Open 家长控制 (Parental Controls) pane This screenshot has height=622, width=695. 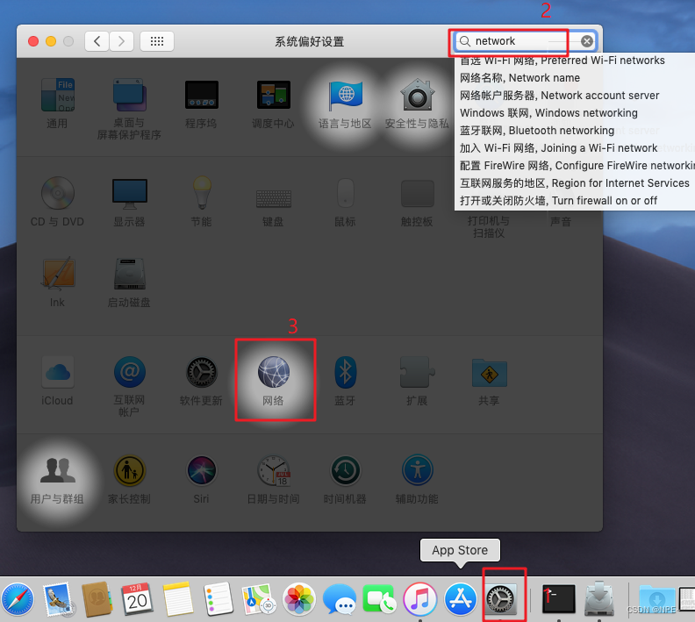(x=129, y=479)
